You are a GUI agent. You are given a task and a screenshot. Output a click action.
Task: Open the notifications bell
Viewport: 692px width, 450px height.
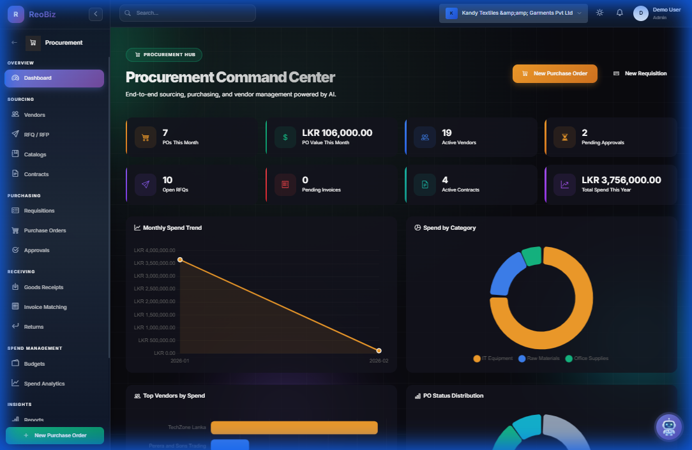(x=619, y=12)
